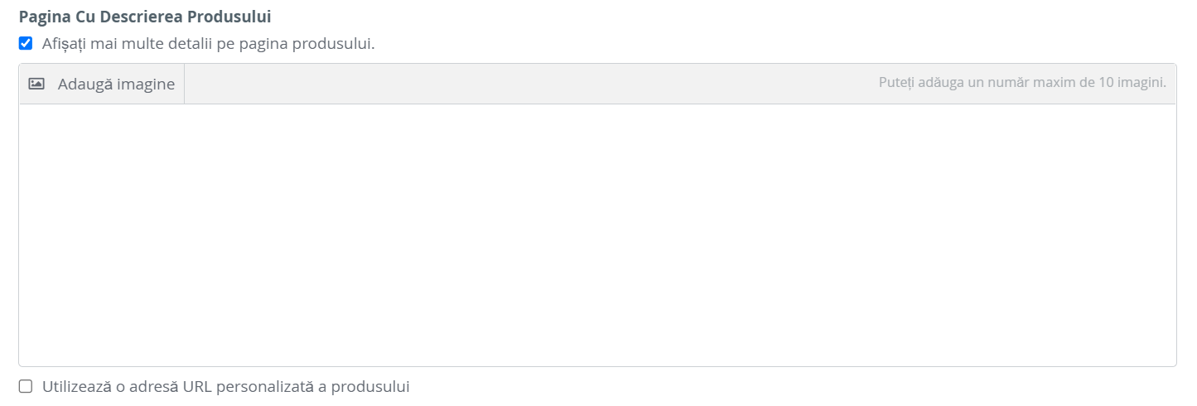Click the hint about maximum 10 imagini
The width and height of the screenshot is (1197, 406).
[x=1022, y=83]
